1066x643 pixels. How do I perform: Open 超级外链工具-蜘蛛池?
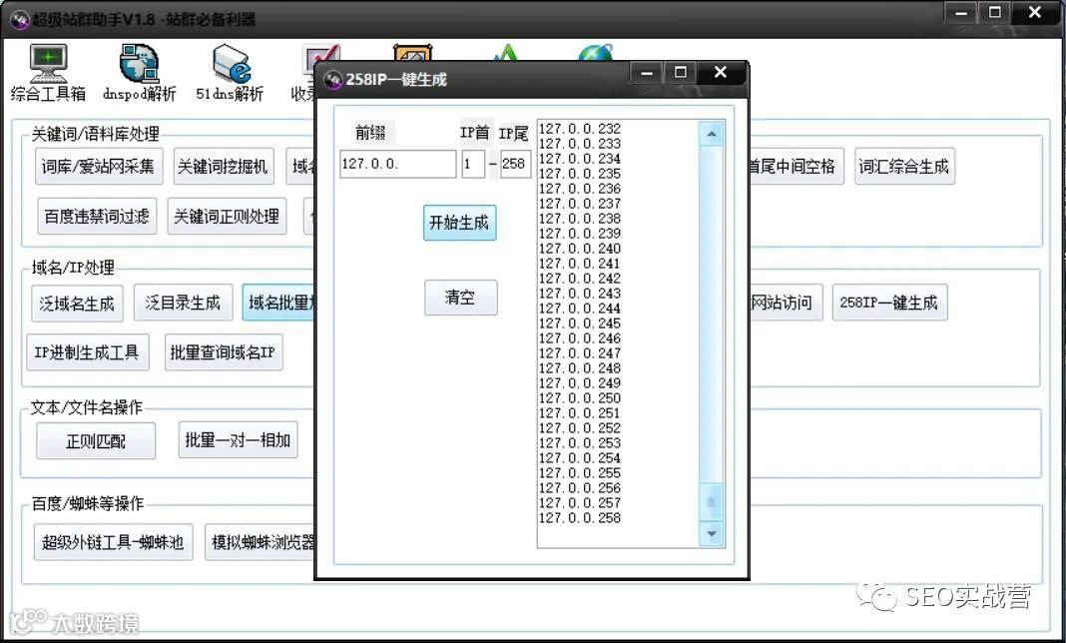[x=113, y=541]
